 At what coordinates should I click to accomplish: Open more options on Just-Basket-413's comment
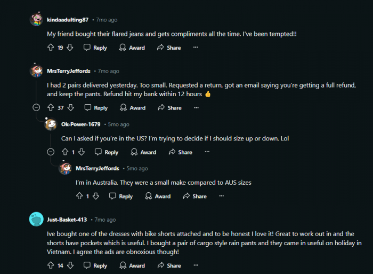click(196, 265)
